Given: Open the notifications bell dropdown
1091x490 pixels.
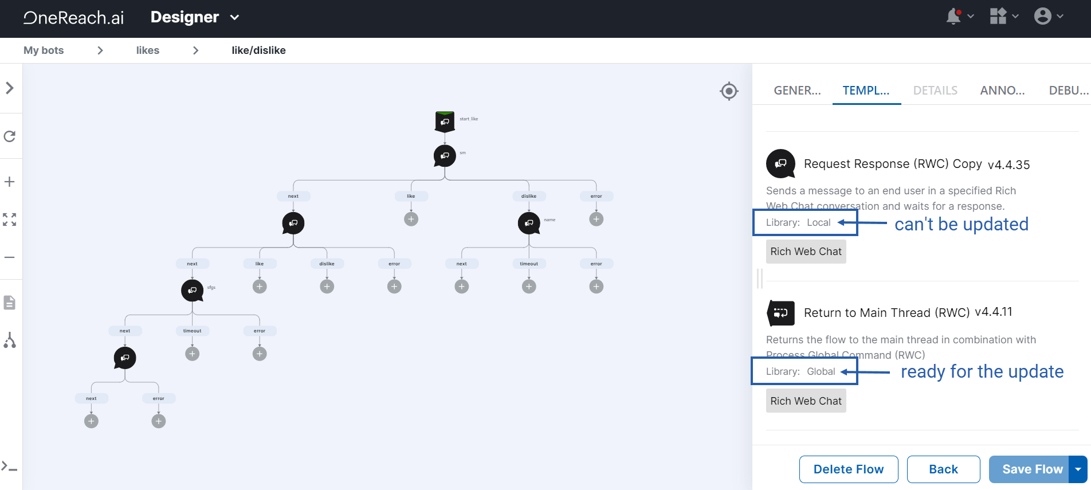Looking at the screenshot, I should (x=960, y=17).
